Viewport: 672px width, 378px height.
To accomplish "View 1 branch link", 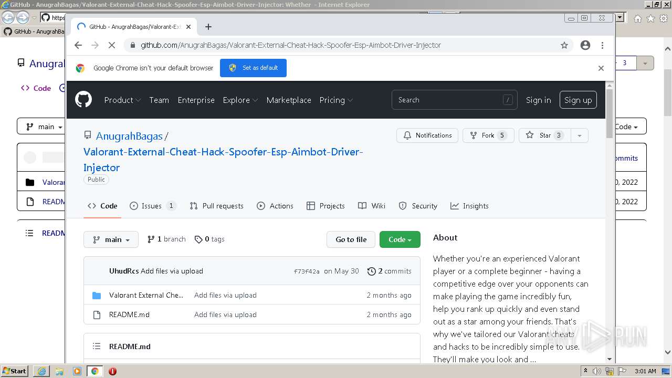I will pos(166,239).
